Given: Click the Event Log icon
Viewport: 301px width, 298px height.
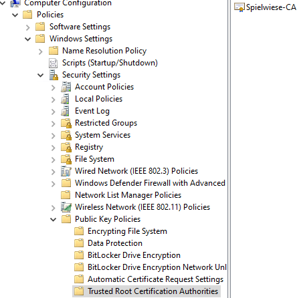Looking at the screenshot, I should tap(66, 111).
